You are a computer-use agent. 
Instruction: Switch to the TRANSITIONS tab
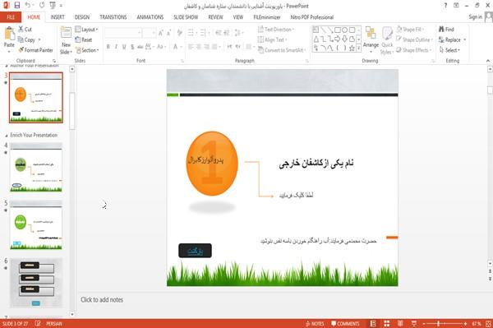coord(113,17)
